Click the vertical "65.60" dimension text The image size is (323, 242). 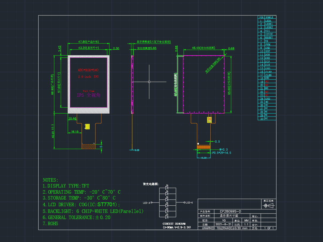click(229, 83)
